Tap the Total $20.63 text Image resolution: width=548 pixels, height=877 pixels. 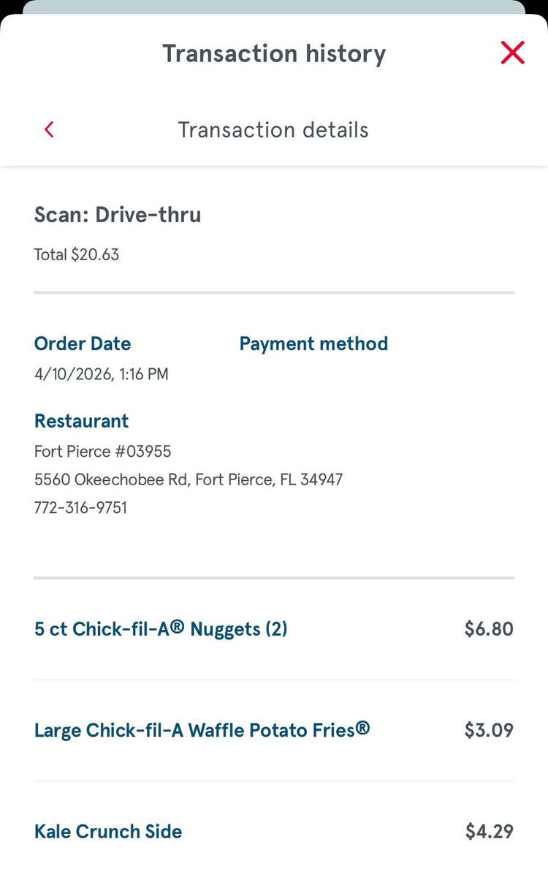tap(77, 254)
